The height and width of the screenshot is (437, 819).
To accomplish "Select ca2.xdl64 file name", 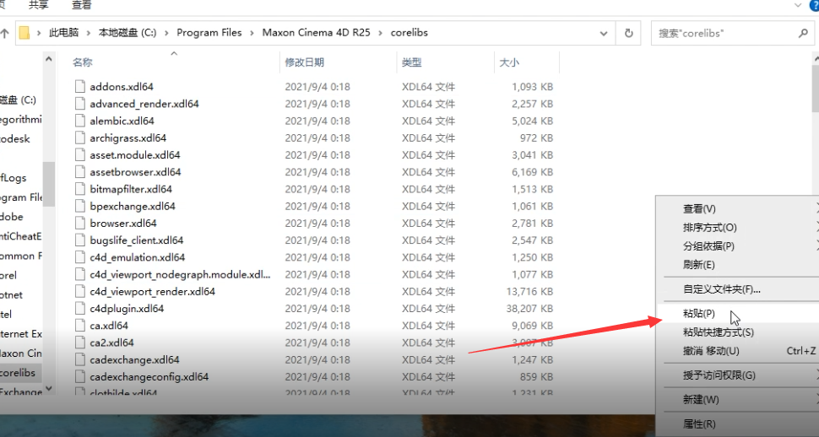I will point(111,343).
